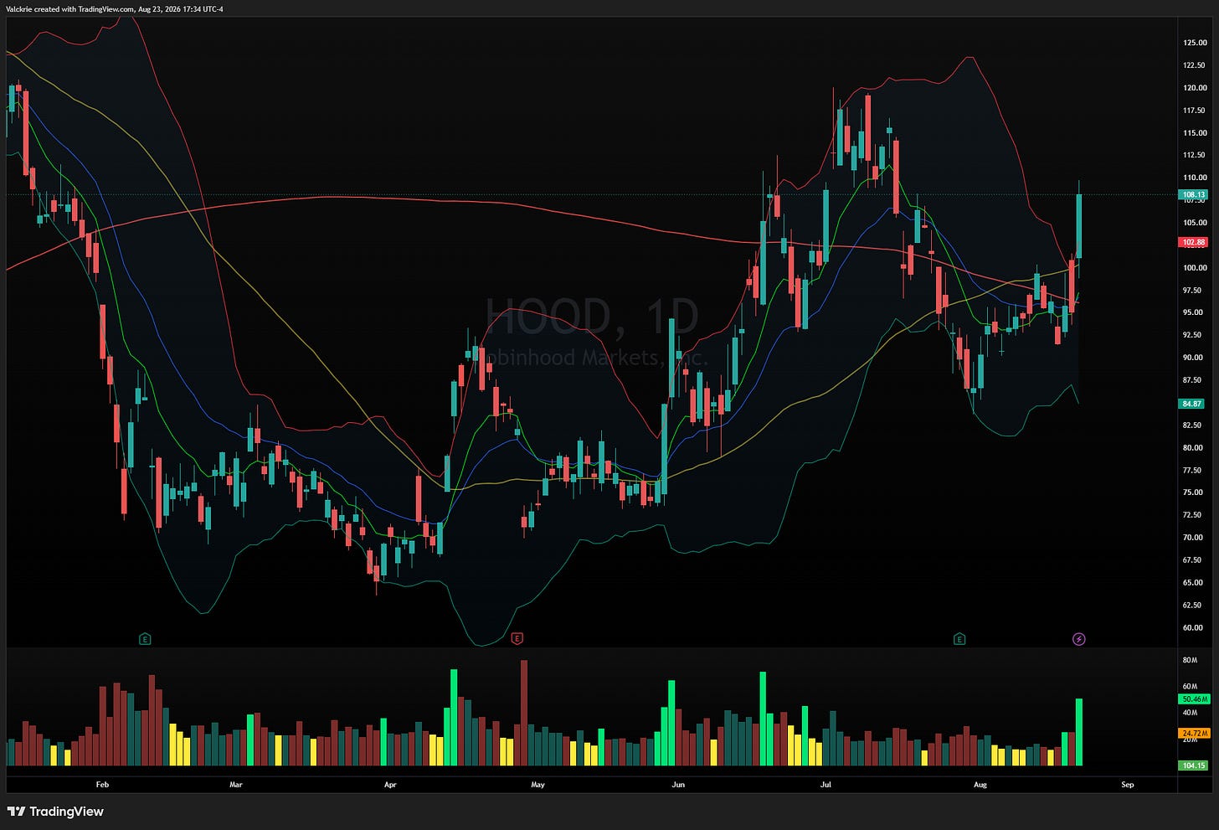1219x830 pixels.
Task: Select the green earnings E marker before August
Action: point(959,639)
